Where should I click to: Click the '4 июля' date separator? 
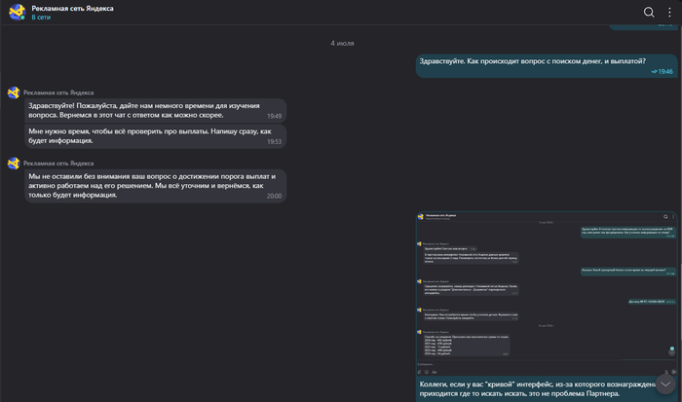(342, 43)
